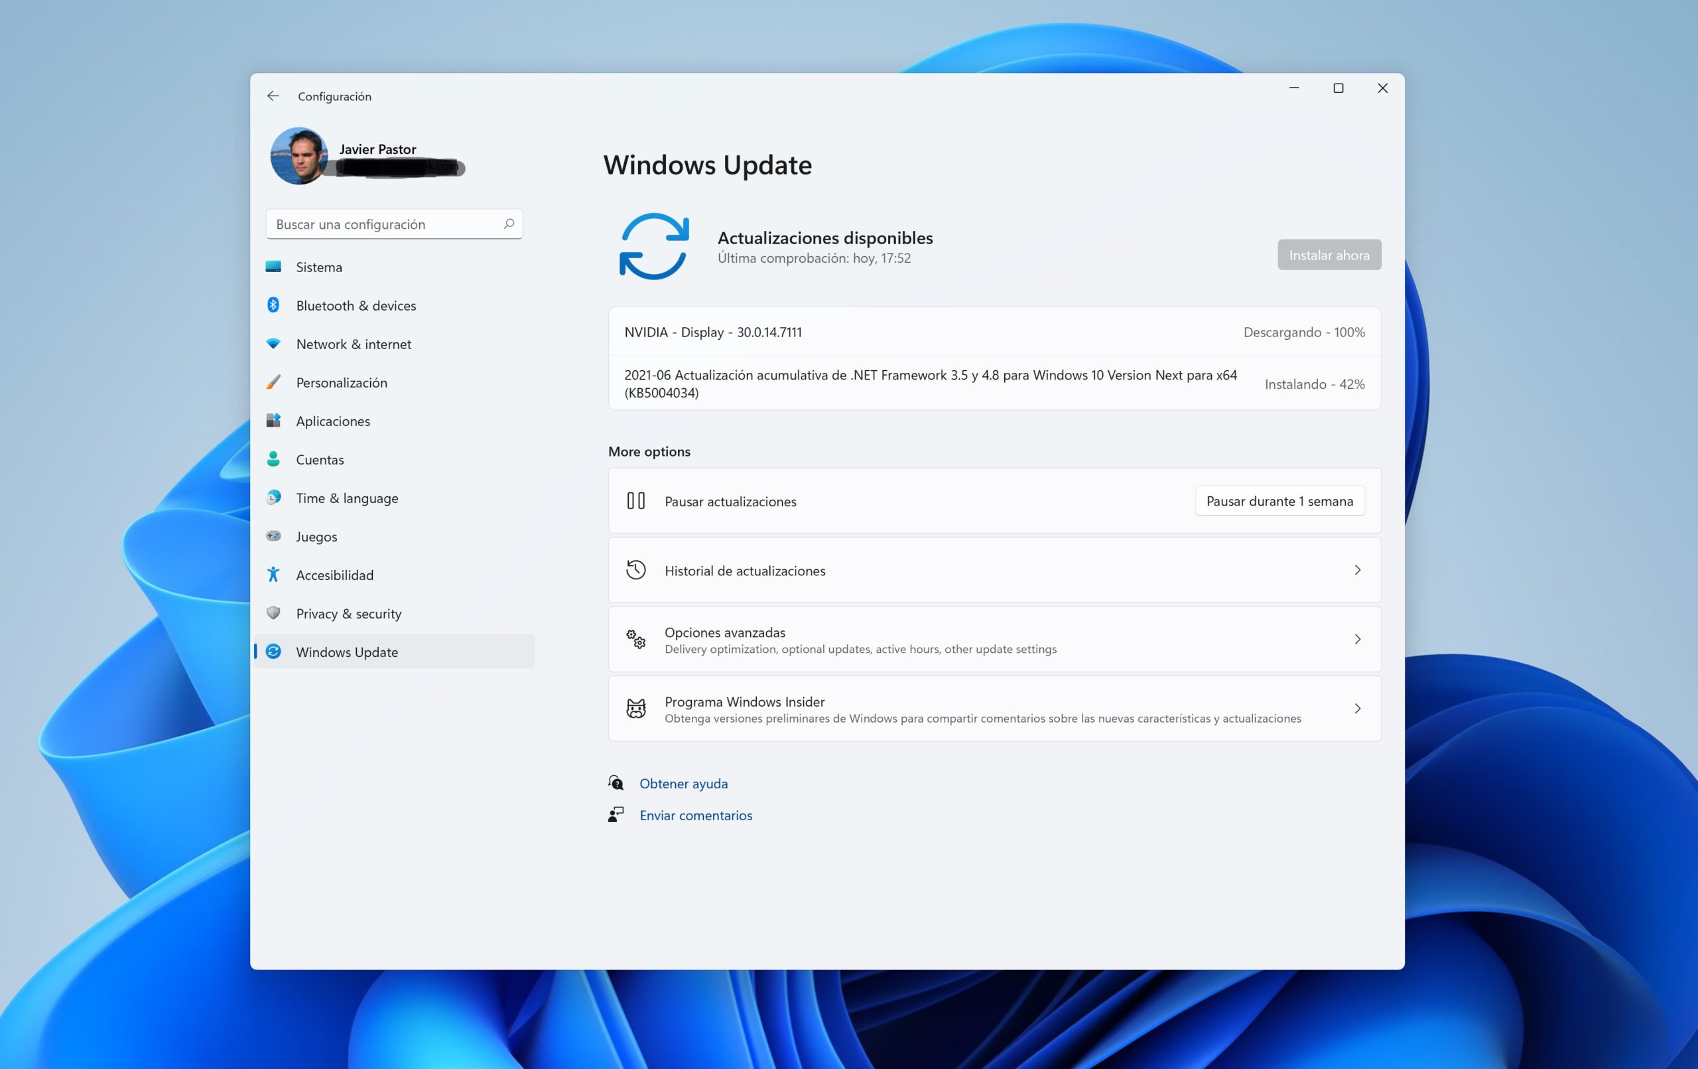The width and height of the screenshot is (1698, 1069).
Task: Go to Time & language settings
Action: pyautogui.click(x=347, y=498)
